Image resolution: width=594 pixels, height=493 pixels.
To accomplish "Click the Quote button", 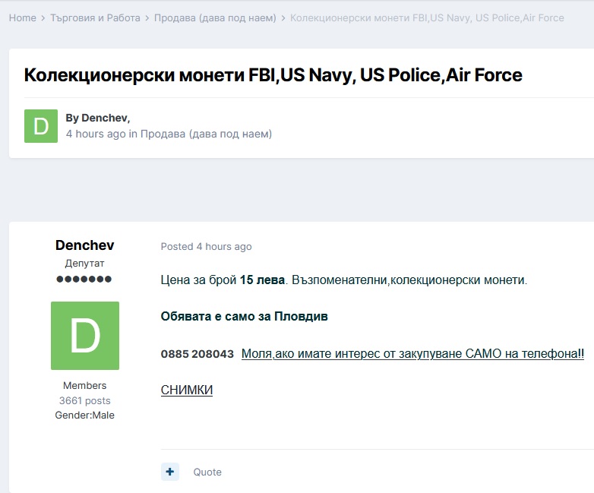I will point(207,472).
